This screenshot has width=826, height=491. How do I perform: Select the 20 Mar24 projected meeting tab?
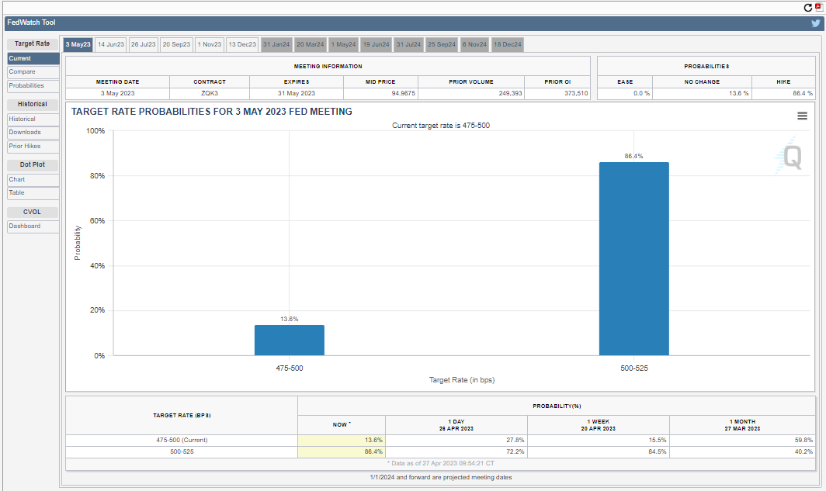click(310, 45)
